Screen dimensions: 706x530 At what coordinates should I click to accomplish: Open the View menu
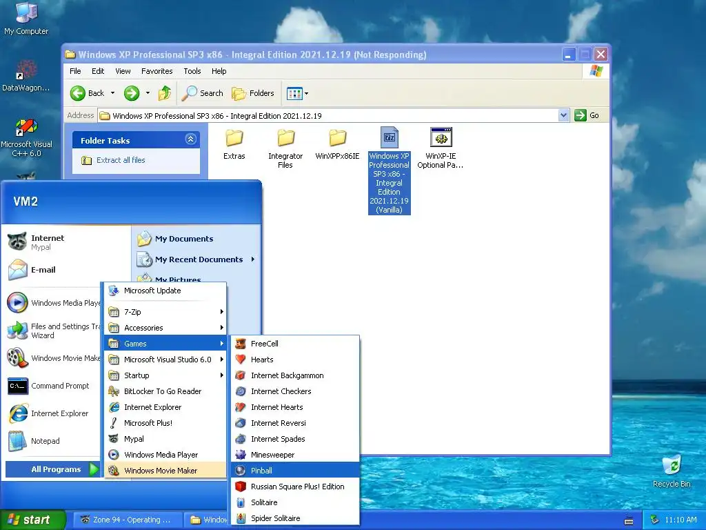click(x=123, y=71)
